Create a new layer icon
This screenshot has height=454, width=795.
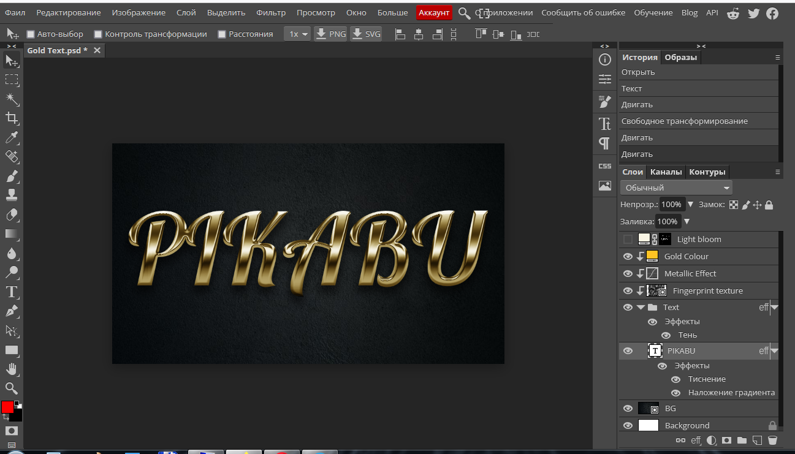(757, 440)
